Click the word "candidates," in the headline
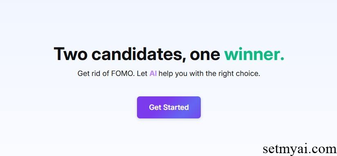This screenshot has width=337, height=156. [139, 54]
